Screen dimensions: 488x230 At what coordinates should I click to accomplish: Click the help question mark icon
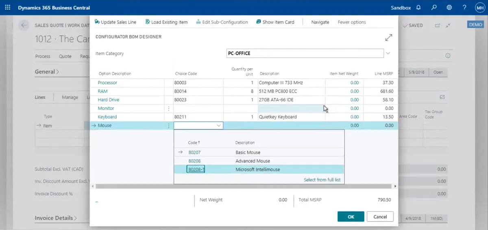click(x=464, y=8)
